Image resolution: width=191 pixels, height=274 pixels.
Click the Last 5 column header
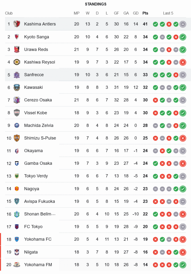pyautogui.click(x=168, y=13)
